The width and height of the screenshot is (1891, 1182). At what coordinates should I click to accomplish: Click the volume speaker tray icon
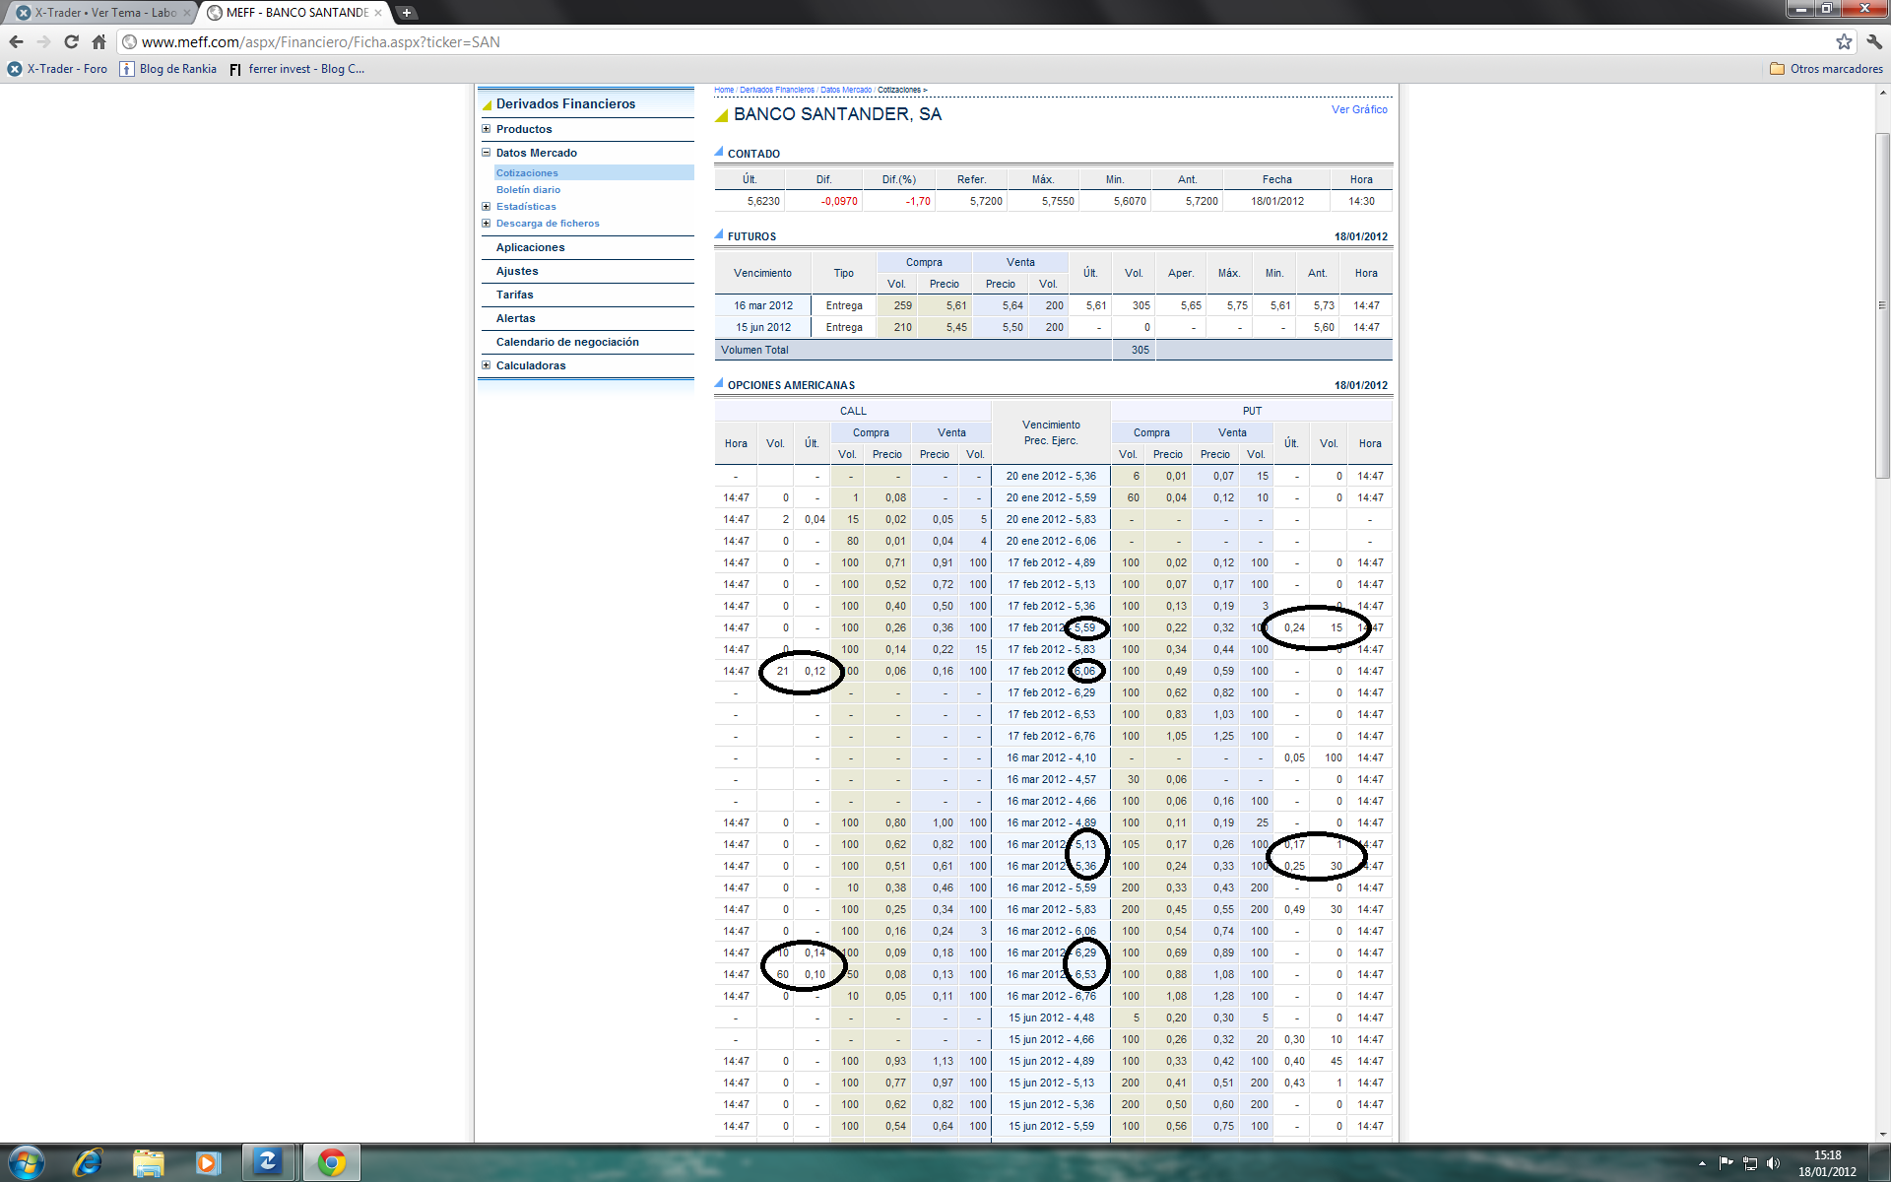click(x=1773, y=1163)
